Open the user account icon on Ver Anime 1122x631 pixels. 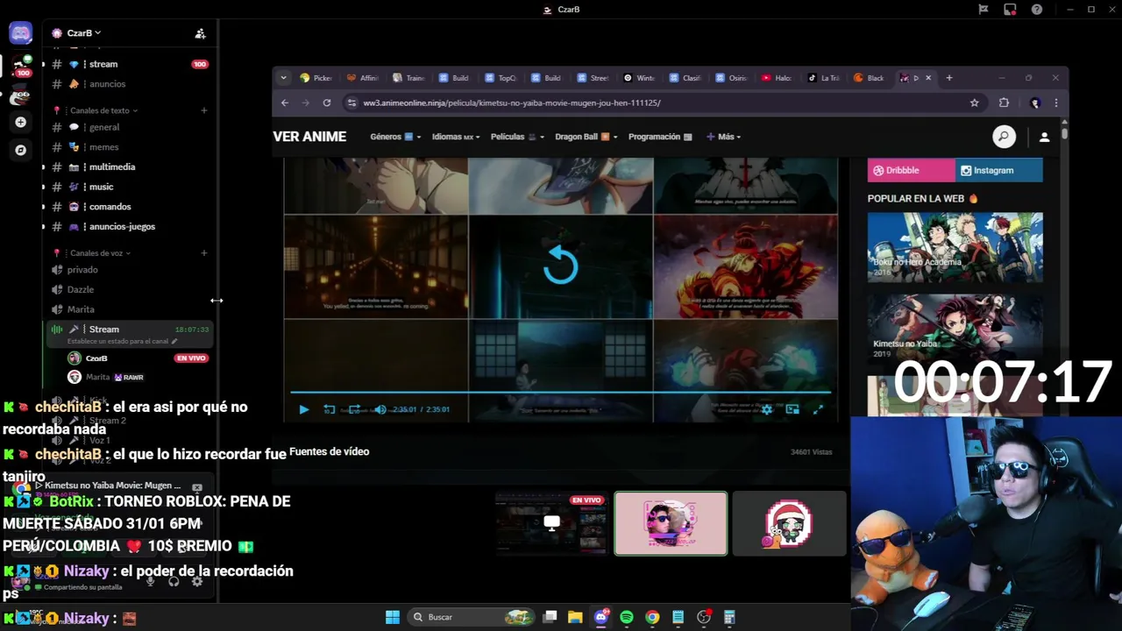click(x=1044, y=137)
